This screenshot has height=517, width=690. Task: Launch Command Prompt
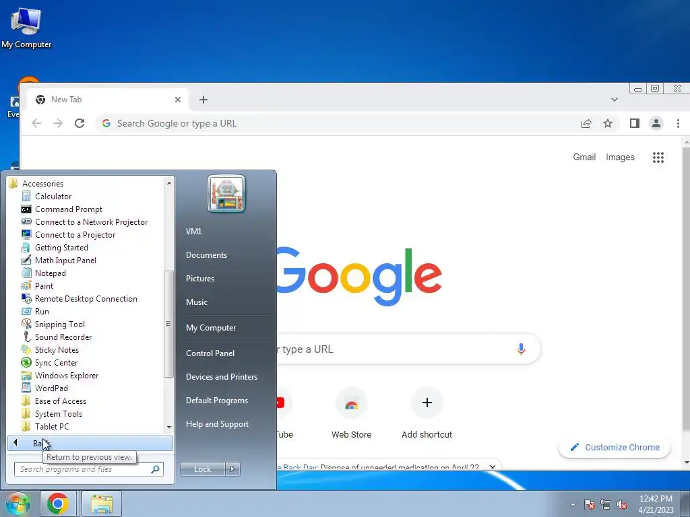68,209
